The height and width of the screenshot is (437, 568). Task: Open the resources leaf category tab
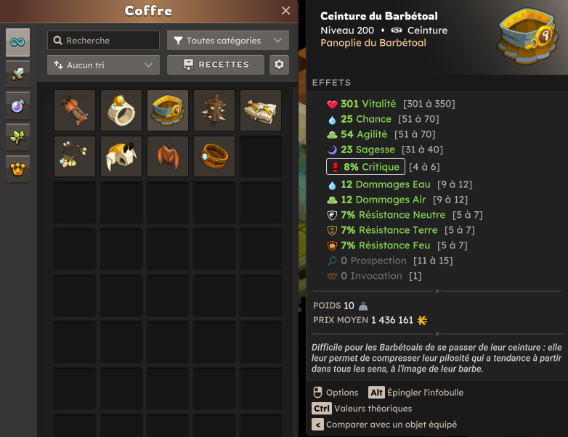tap(17, 138)
